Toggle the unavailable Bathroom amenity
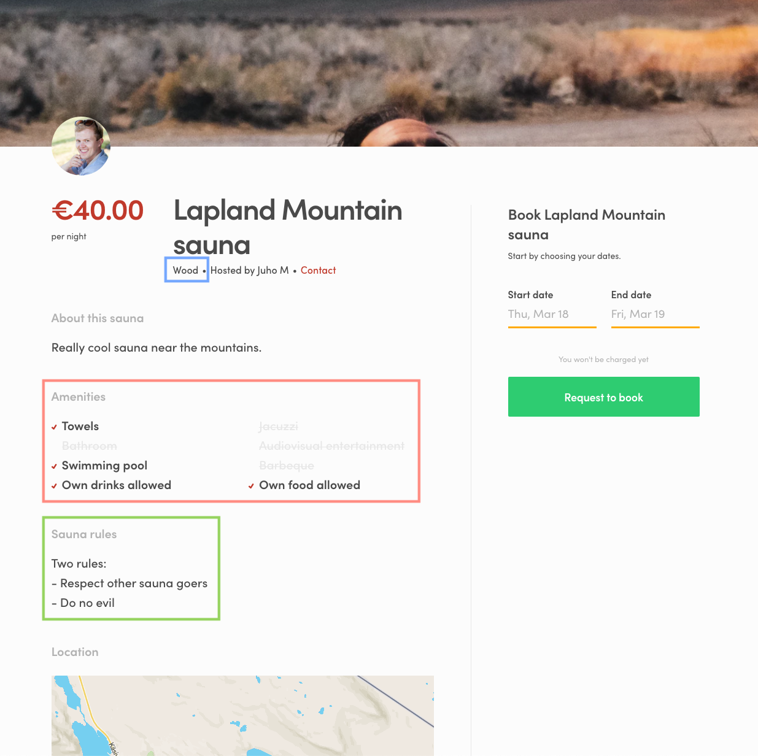The height and width of the screenshot is (756, 758). [89, 446]
